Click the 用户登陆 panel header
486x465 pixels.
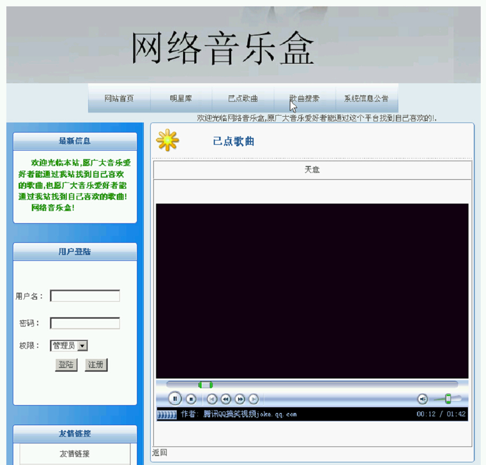[75, 251]
